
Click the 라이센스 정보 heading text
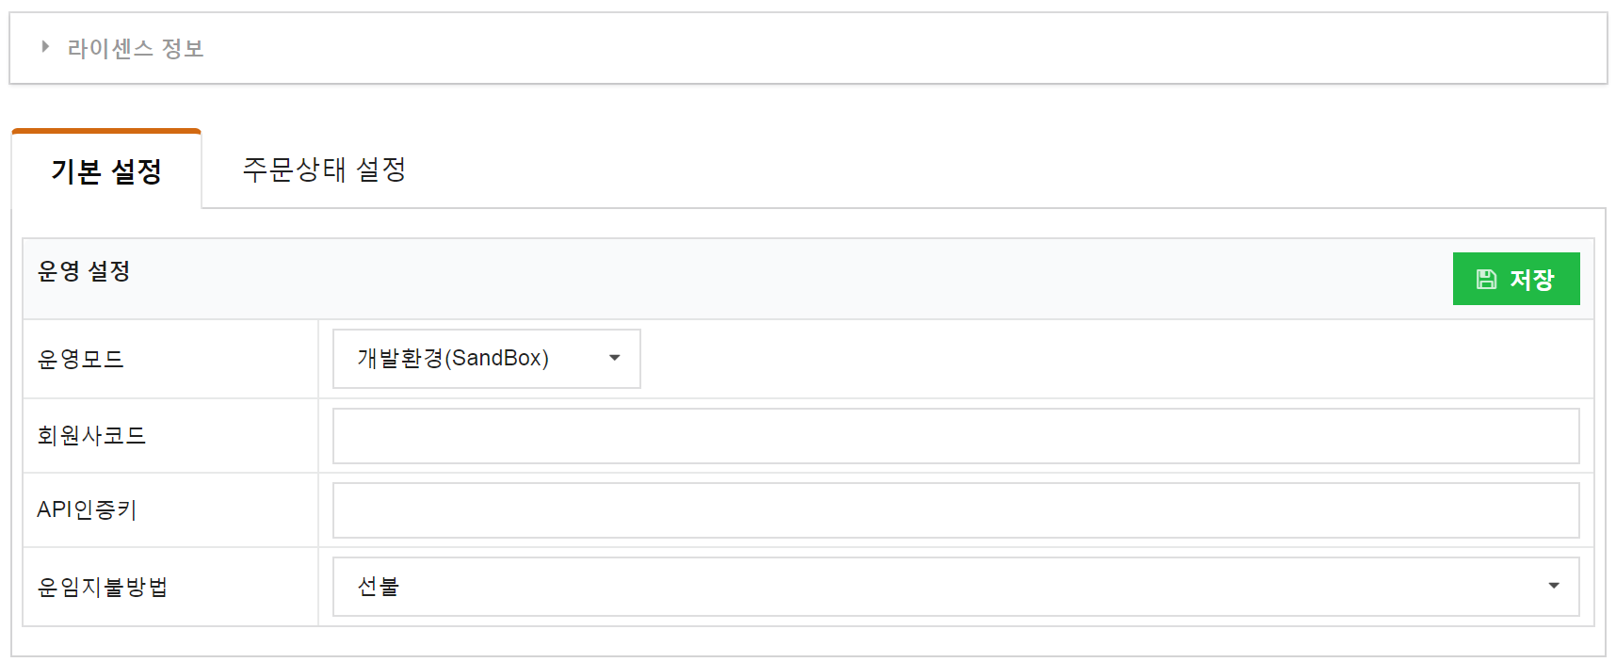136,48
